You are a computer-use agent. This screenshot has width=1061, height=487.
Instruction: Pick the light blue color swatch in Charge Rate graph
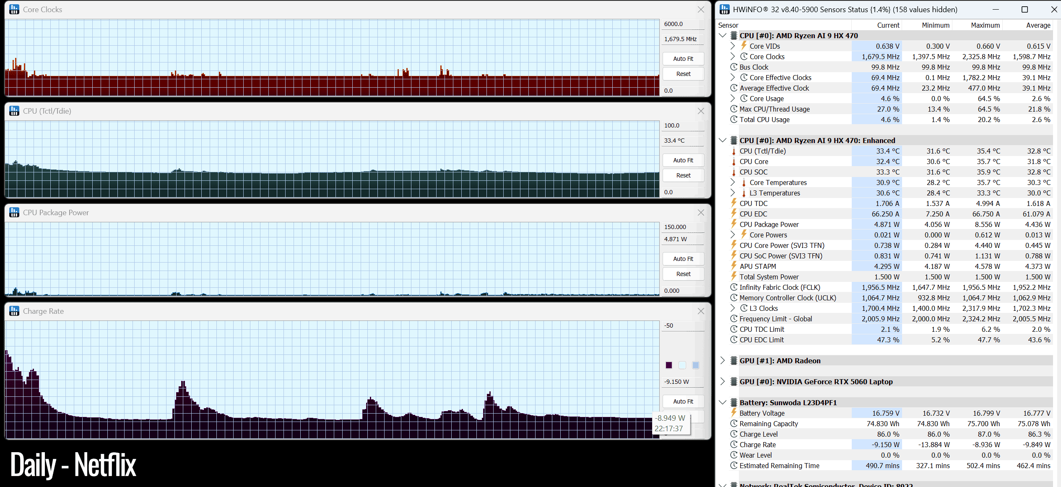[x=696, y=365]
